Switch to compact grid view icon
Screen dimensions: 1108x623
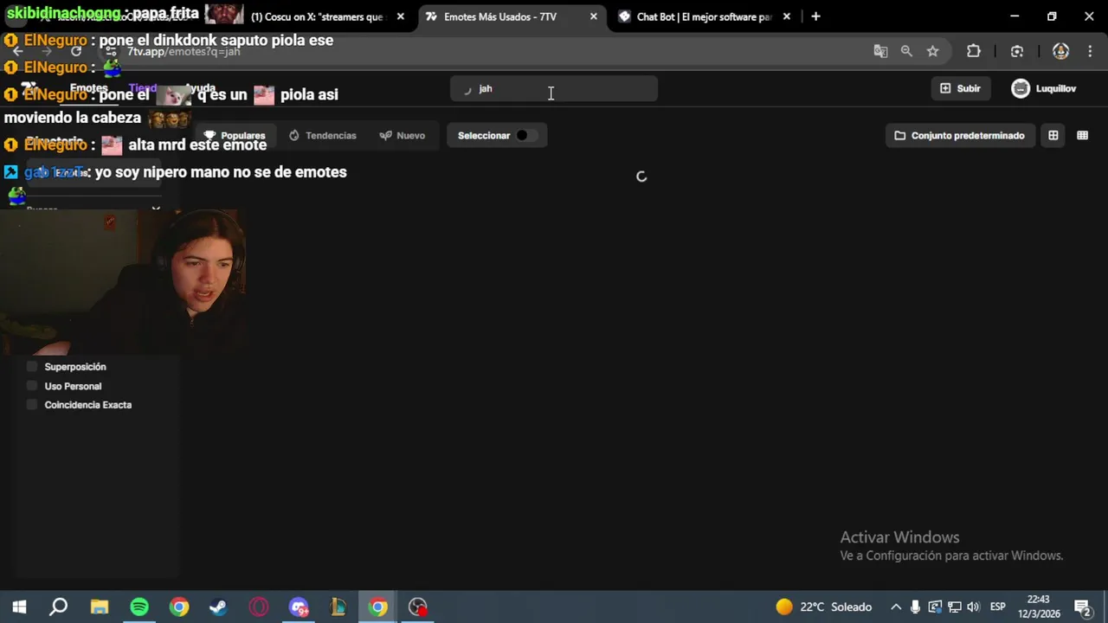pyautogui.click(x=1082, y=135)
